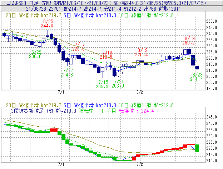Select the 8/2 220.4 high annotation
The width and height of the screenshot is (223, 169).
click(142, 52)
